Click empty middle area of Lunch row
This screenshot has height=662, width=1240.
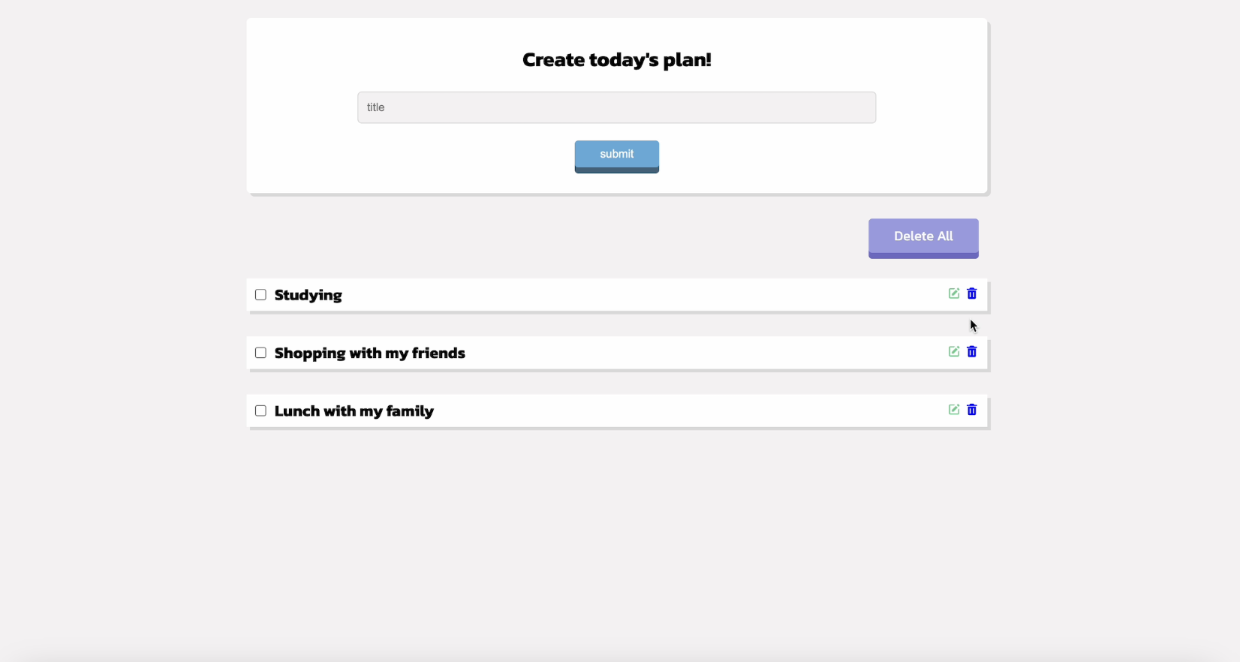(676, 411)
